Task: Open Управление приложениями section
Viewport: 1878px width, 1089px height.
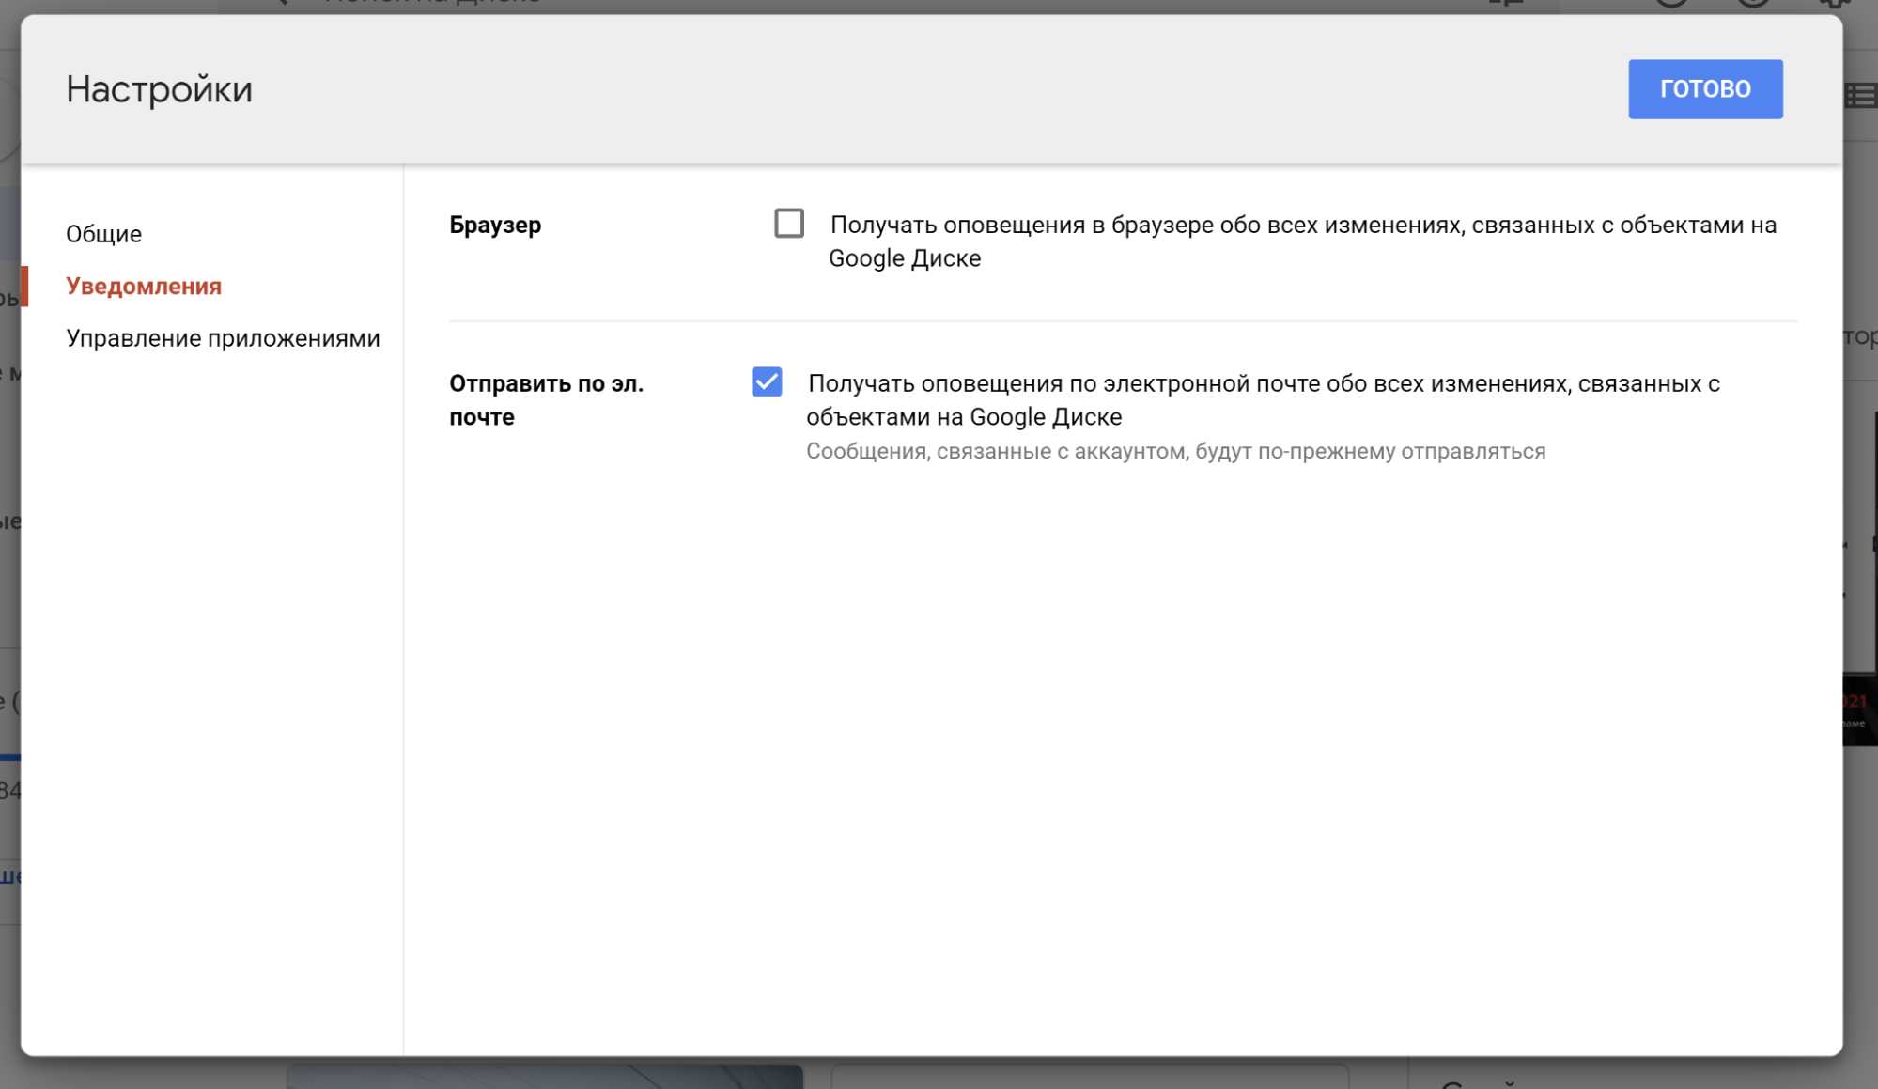Action: (221, 337)
